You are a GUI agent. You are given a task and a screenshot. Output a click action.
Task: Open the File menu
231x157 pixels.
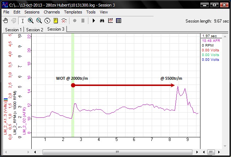pos(6,12)
